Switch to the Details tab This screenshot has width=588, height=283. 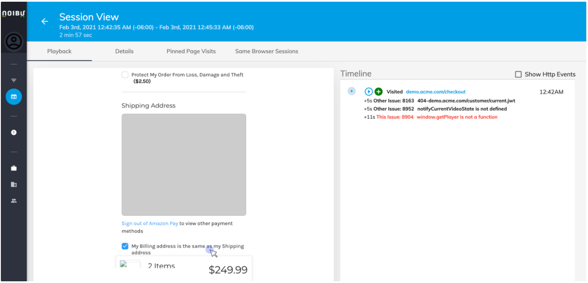pos(124,51)
